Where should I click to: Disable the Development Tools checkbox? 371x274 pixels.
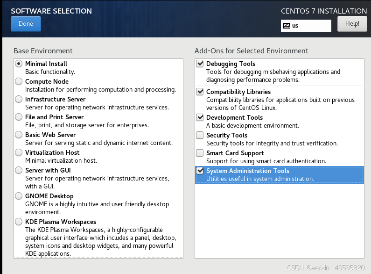click(200, 117)
